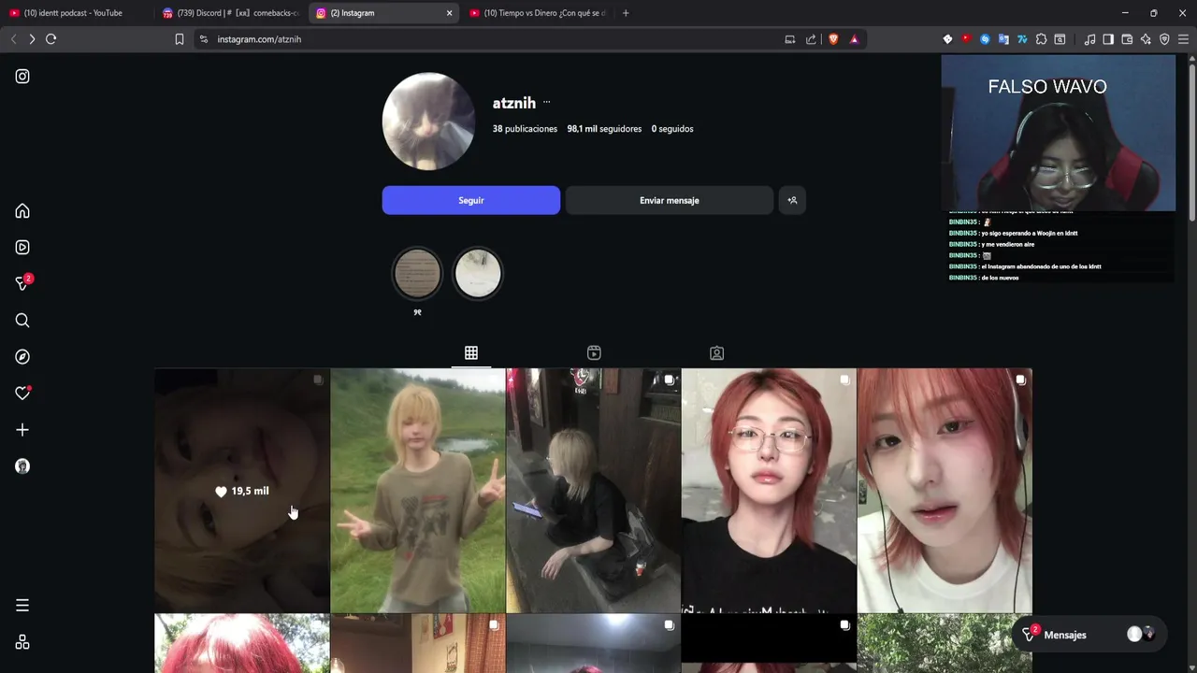Open the Meta apps icon at sidebar bottom
The height and width of the screenshot is (673, 1197).
22,642
